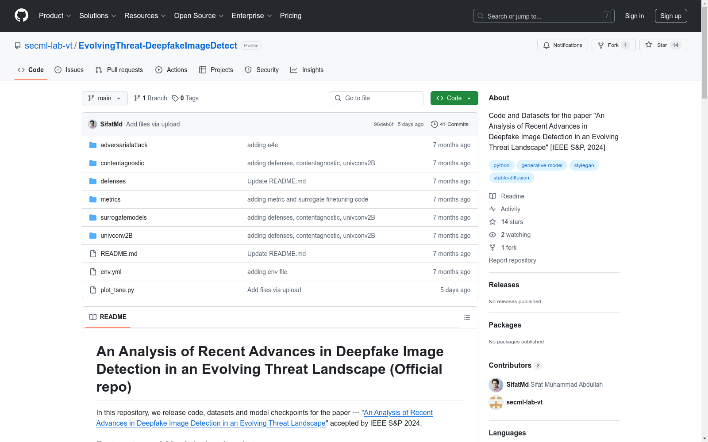Click folder icon for defenses
Image resolution: width=708 pixels, height=442 pixels.
coord(93,181)
